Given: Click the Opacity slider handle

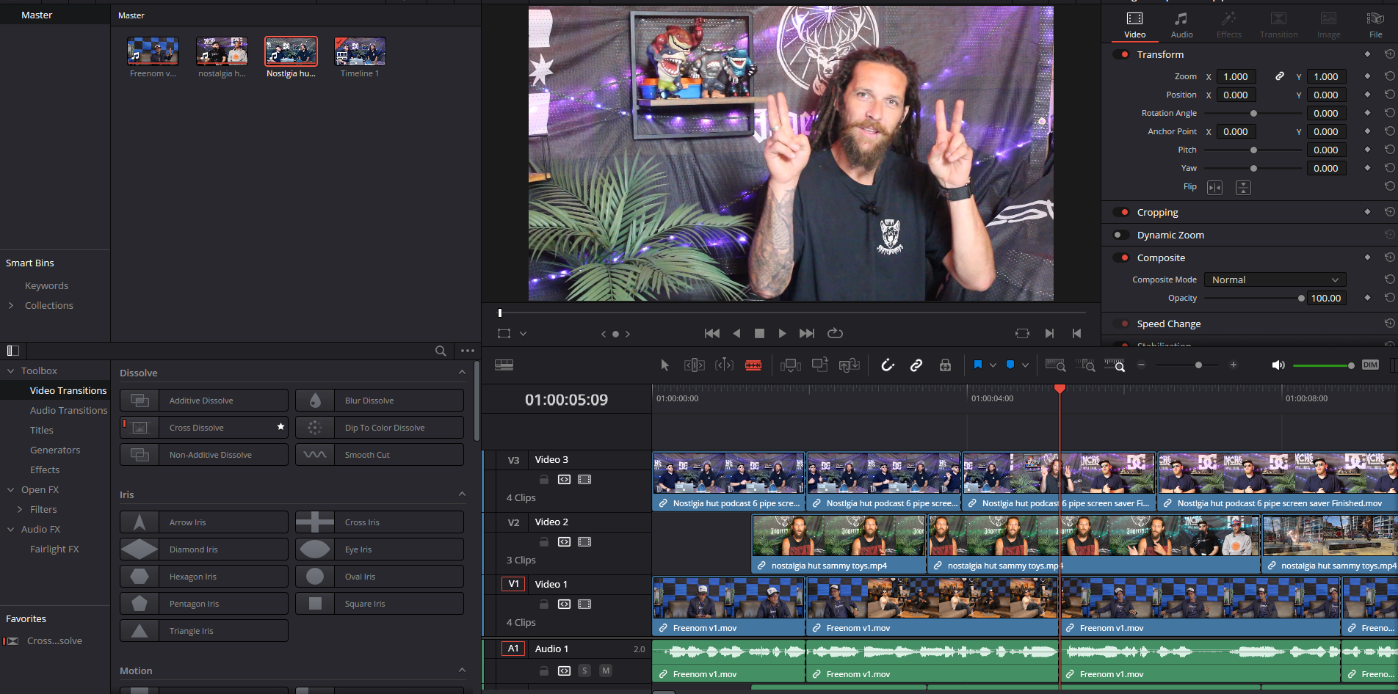Looking at the screenshot, I should (x=1301, y=299).
